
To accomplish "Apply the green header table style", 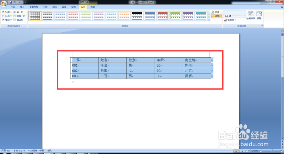I will click(x=175, y=16).
